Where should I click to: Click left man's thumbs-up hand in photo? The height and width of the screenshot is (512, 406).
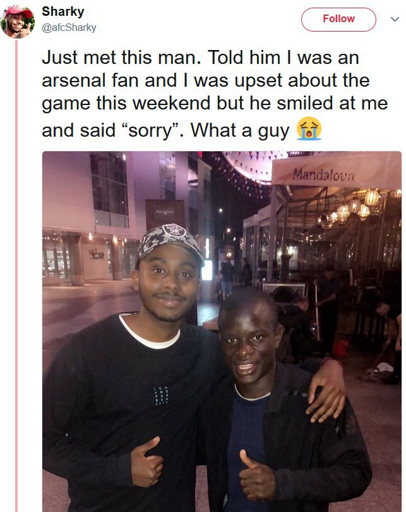[146, 461]
